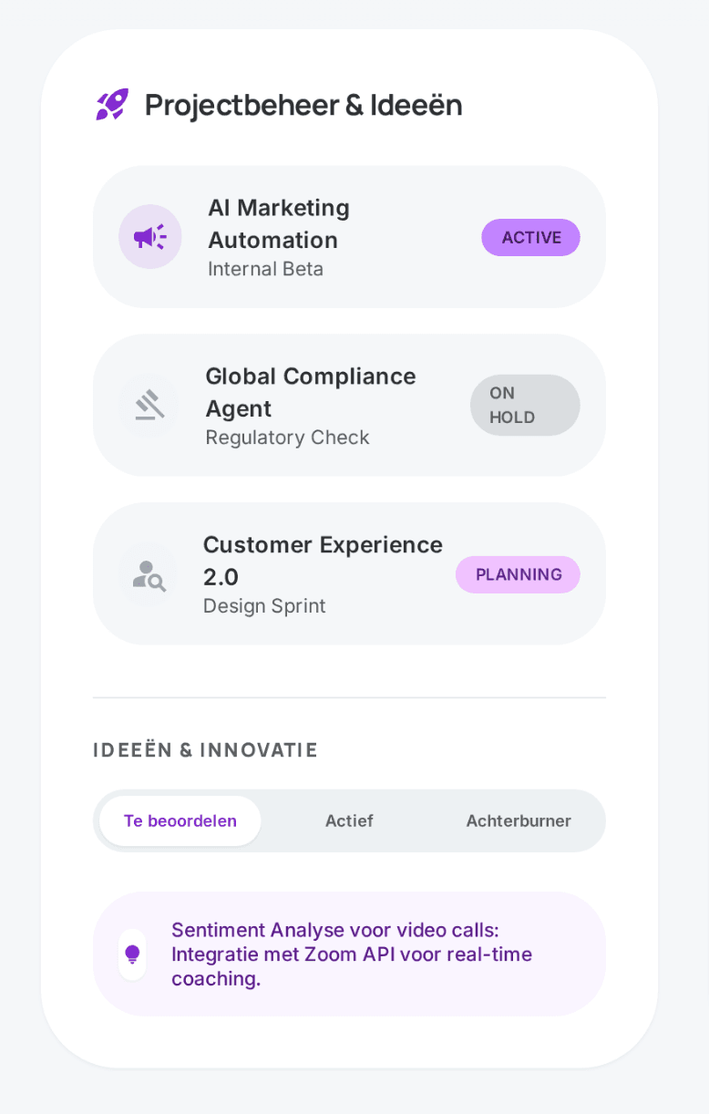The width and height of the screenshot is (709, 1114).
Task: Click the PLANNING status badge
Action: pos(518,574)
